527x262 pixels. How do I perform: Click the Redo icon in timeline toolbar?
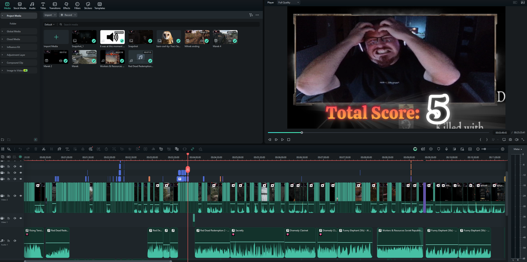tap(28, 149)
